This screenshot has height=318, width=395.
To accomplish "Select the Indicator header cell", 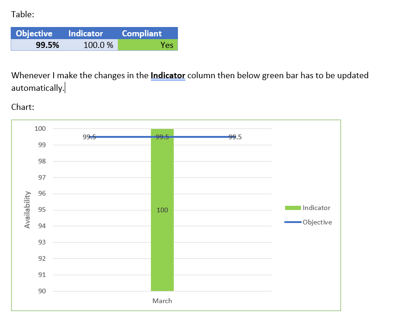I will click(88, 33).
